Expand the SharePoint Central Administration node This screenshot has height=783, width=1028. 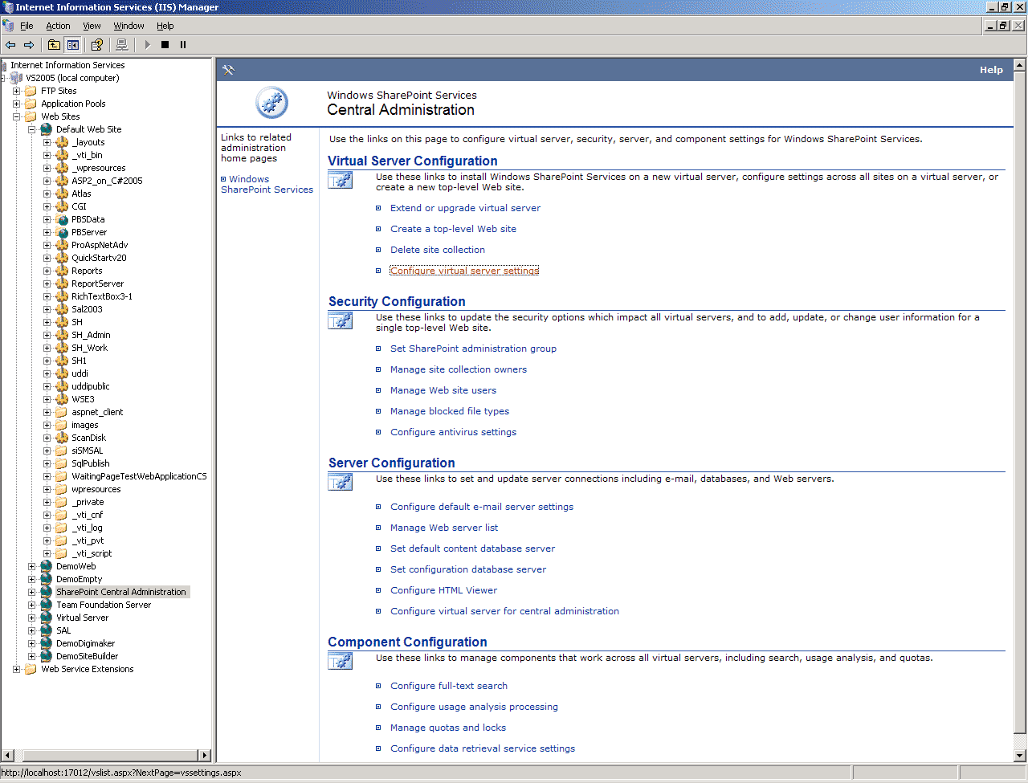coord(32,592)
